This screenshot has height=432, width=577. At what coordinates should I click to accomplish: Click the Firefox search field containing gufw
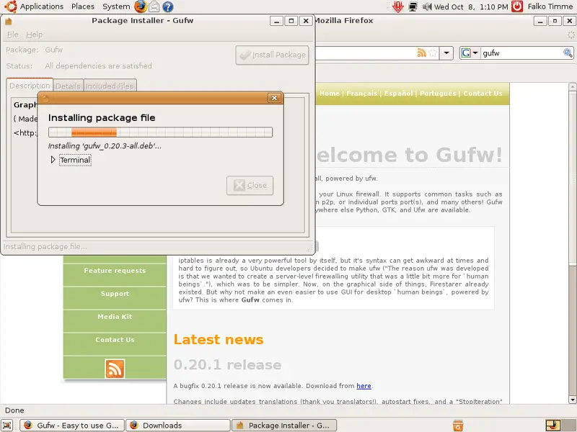point(521,53)
